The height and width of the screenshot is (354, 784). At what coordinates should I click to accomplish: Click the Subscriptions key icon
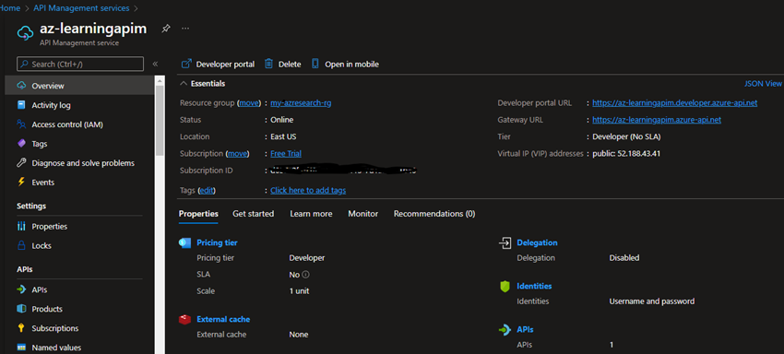21,328
